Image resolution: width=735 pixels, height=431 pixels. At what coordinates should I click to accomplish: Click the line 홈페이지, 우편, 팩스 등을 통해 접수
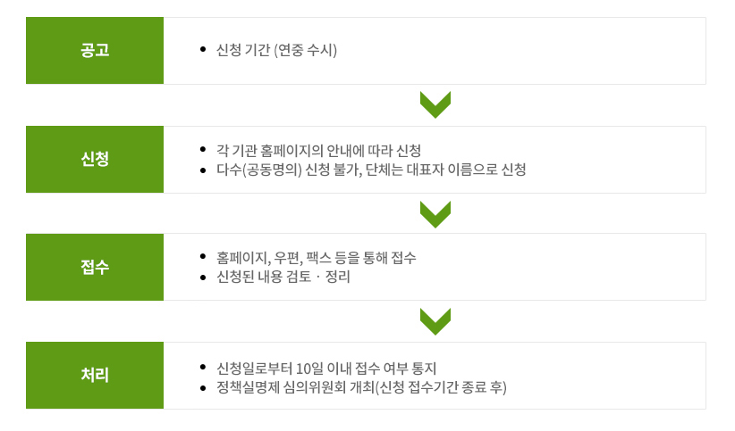tap(316, 257)
